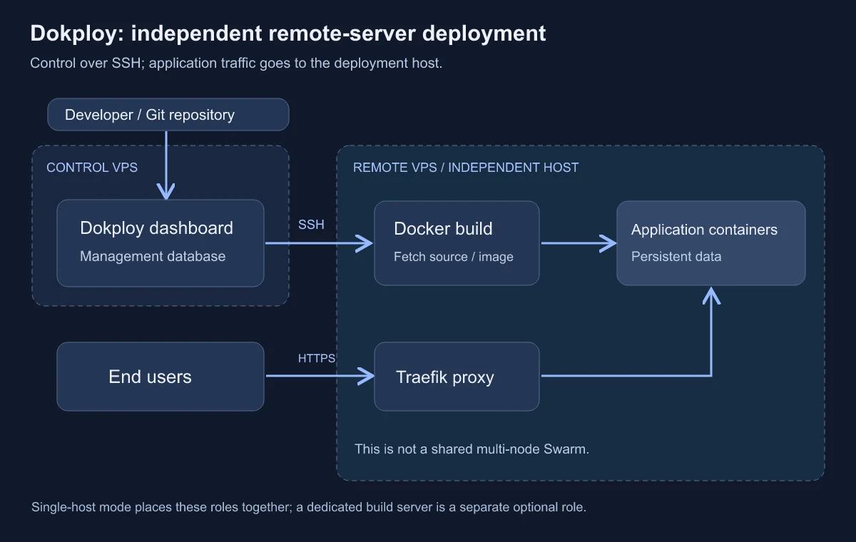Screen dimensions: 856x542
Task: Select the 'End users' box
Action: 160,377
